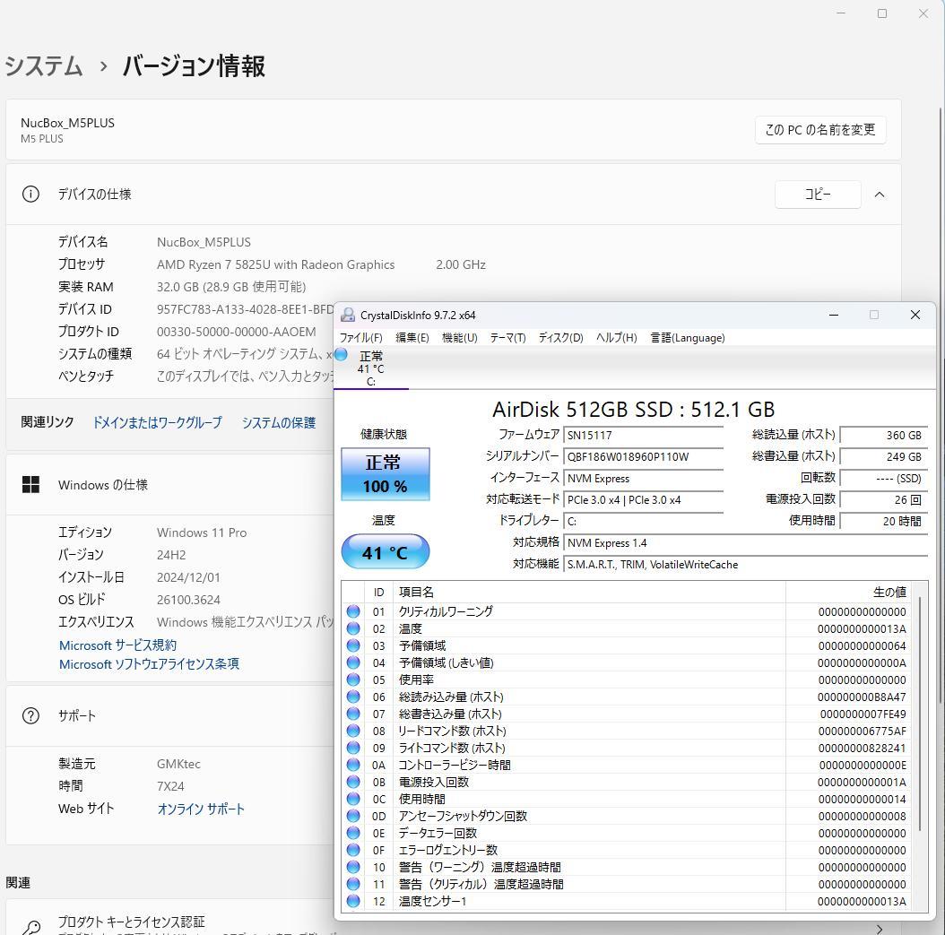This screenshot has width=945, height=935.
Task: Collapse the デバイスの仕様 section
Action: [880, 194]
